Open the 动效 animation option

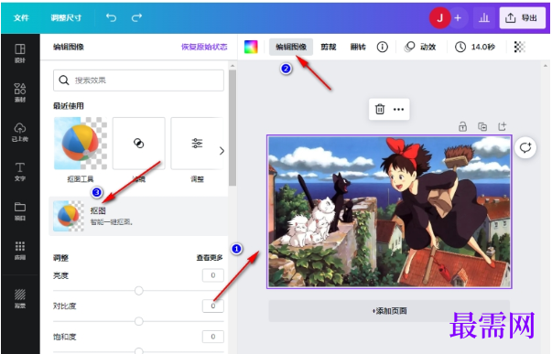pos(420,47)
